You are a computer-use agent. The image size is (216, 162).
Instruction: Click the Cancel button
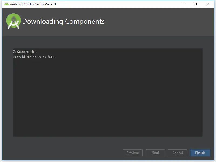pyautogui.click(x=178, y=153)
